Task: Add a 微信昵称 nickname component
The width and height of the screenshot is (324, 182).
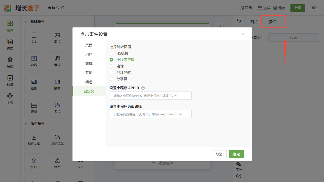Action: [57, 140]
